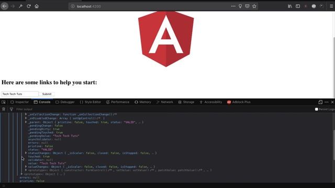Viewport: 335px width, 188px height.
Task: Expand the statusChanges Object entry
Action: [x=26, y=153]
